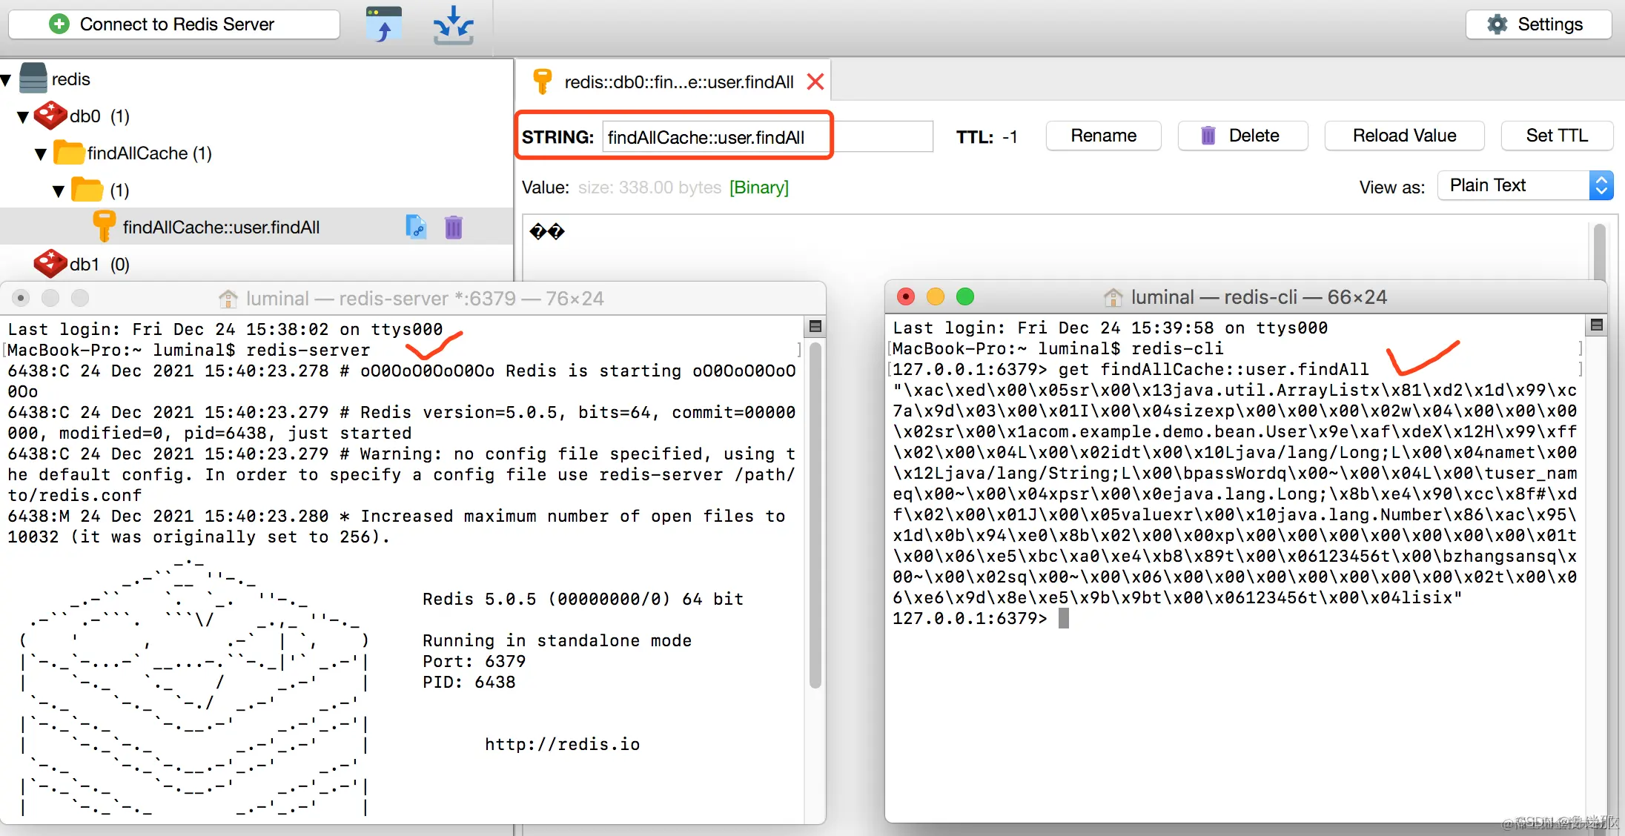Screen dimensions: 1625x836
Task: Click key icon beside findAllCache::user.findAll in tree
Action: coord(104,226)
